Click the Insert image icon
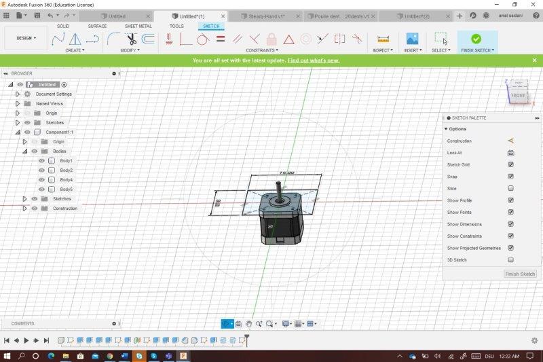The width and height of the screenshot is (543, 362). point(413,39)
